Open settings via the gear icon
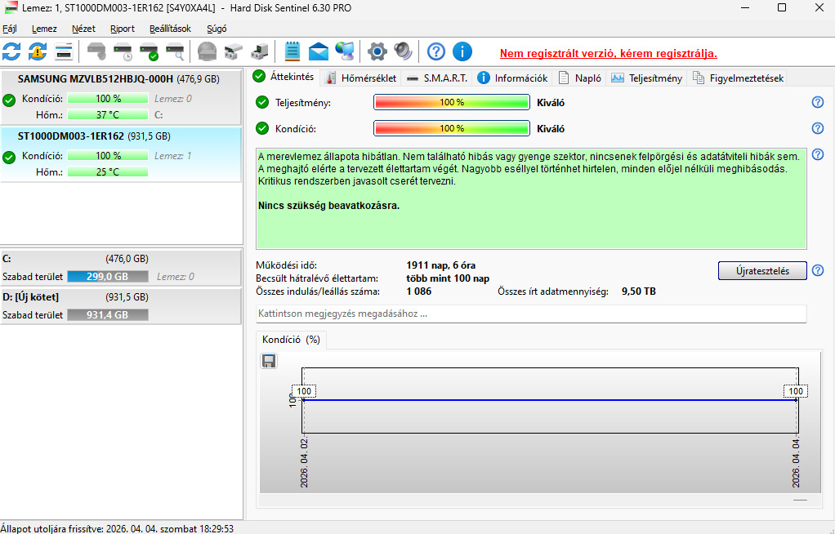Viewport: 835px width, 534px height. (377, 51)
